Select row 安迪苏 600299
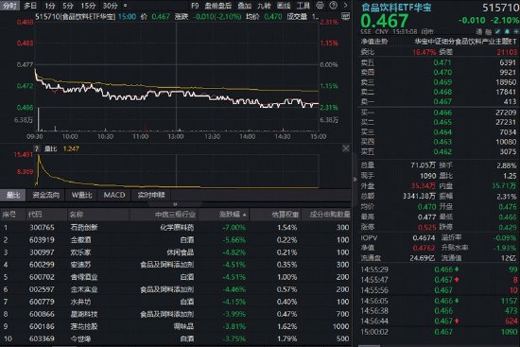Image resolution: width=520 pixels, height=347 pixels. [x=176, y=265]
